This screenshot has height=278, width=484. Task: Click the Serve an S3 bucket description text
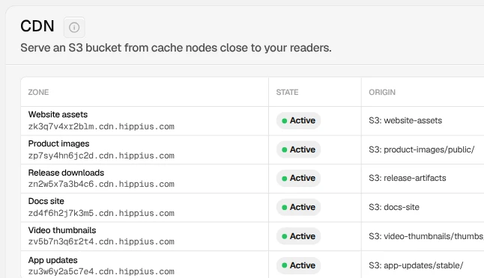tap(176, 48)
